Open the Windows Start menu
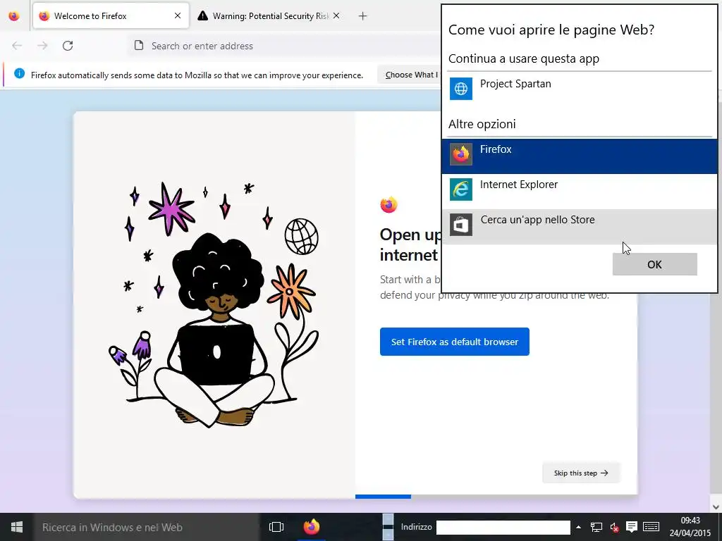Screen dimensions: 722x541 pyautogui.click(x=17, y=527)
